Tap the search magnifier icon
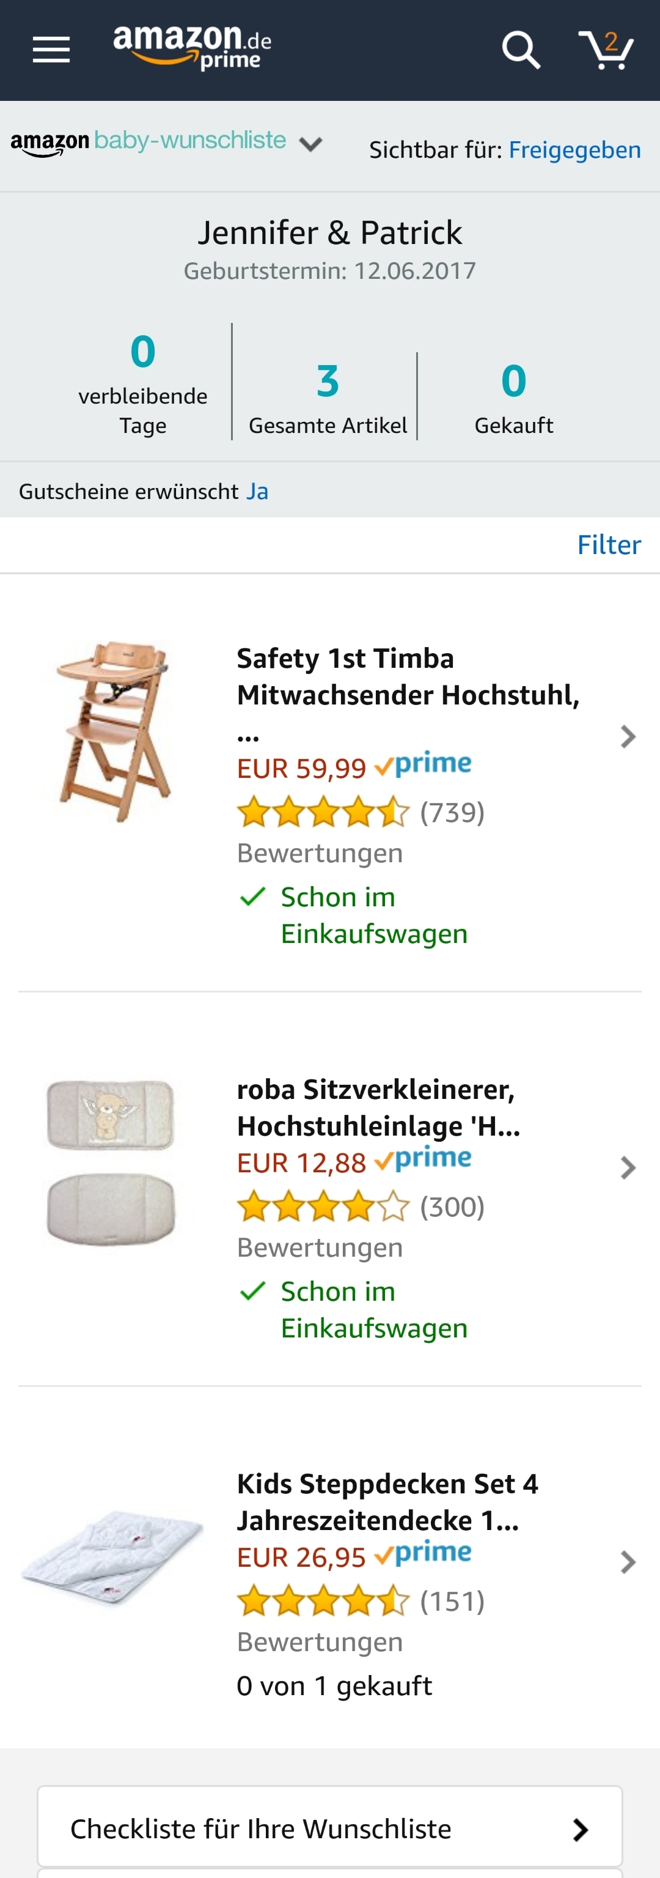 click(521, 50)
